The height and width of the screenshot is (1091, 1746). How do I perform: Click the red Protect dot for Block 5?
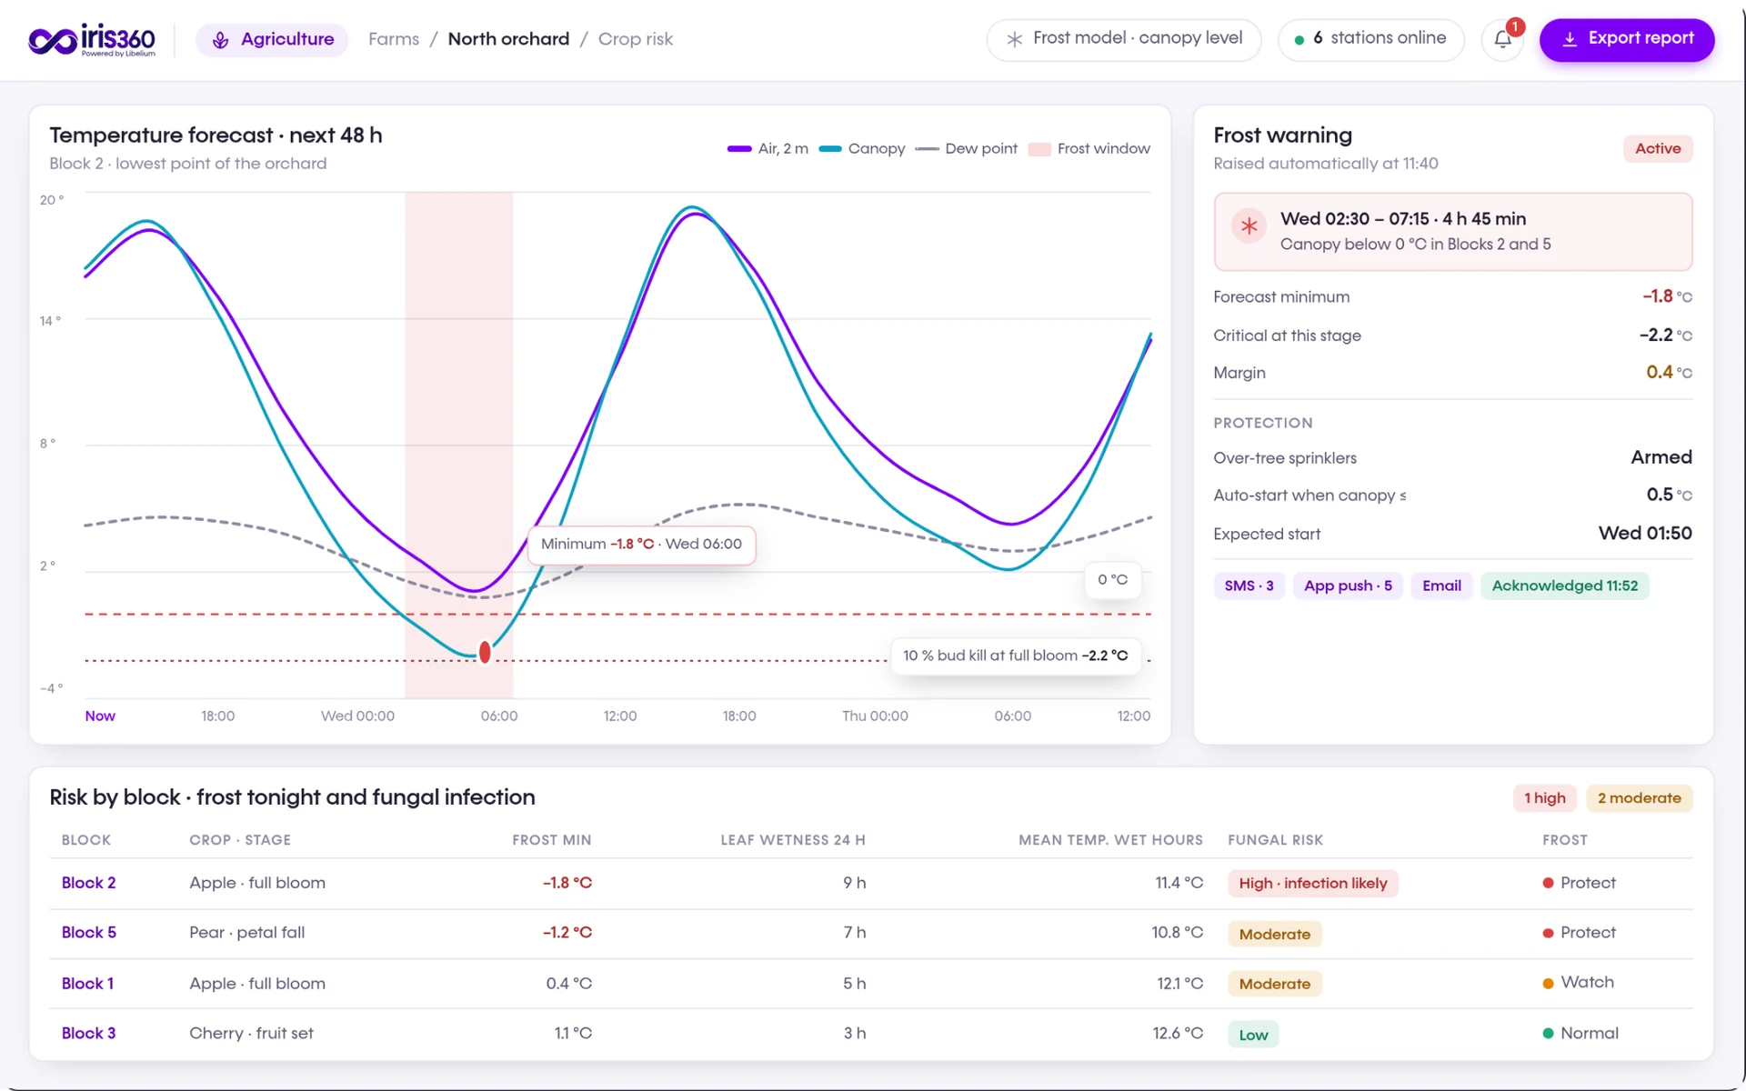coord(1548,933)
